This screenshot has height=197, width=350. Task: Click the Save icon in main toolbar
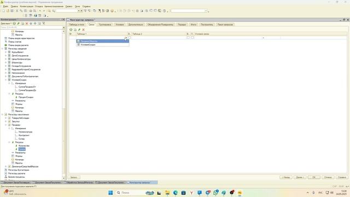click(x=12, y=11)
